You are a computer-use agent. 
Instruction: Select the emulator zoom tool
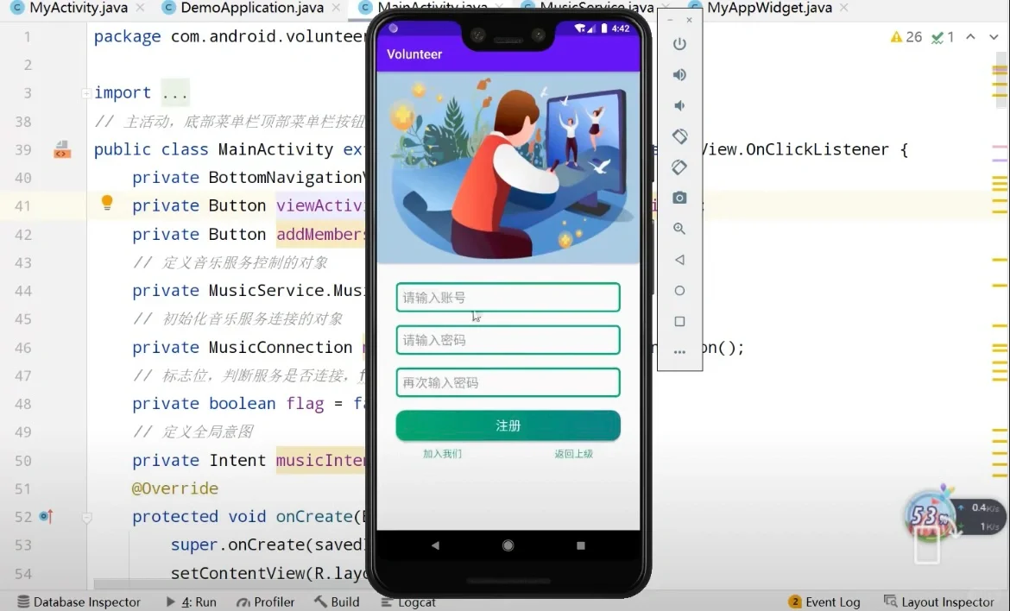point(679,228)
